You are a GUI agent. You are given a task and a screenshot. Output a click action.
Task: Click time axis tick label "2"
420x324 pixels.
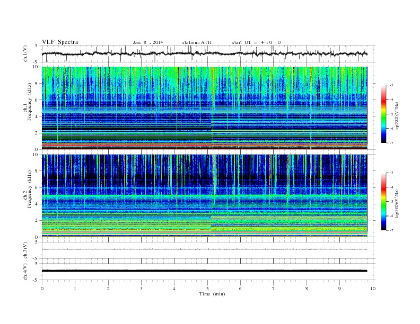click(108, 289)
